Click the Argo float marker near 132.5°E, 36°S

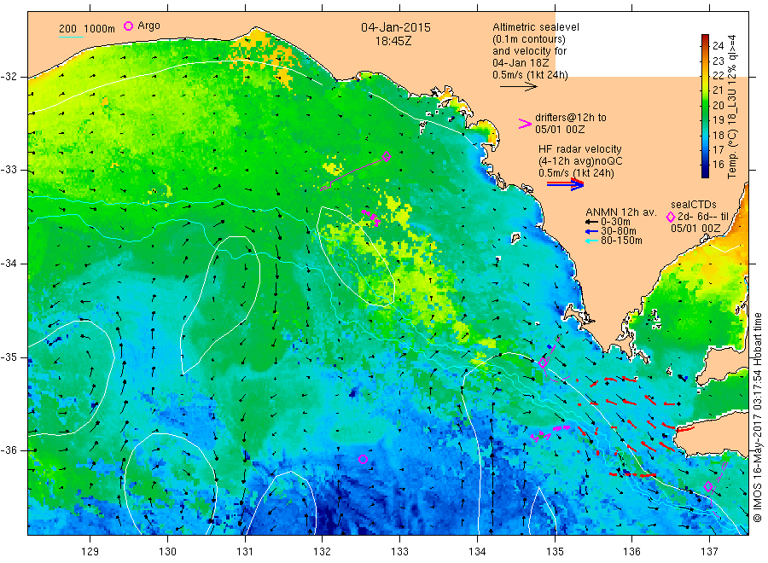pos(363,459)
